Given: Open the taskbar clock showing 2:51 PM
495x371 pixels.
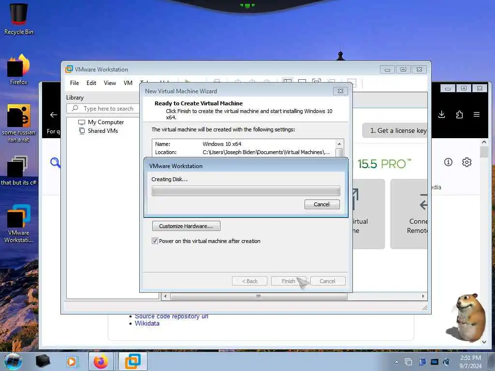Looking at the screenshot, I should click(470, 362).
